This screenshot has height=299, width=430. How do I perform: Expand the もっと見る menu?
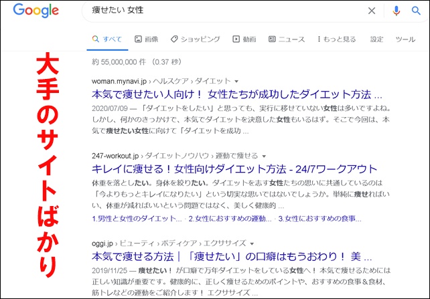coord(337,39)
